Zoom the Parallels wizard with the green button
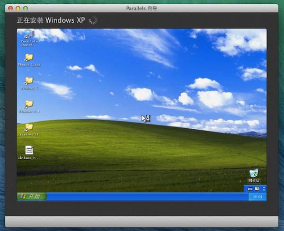Viewport: 284px width, 231px height. pos(26,9)
